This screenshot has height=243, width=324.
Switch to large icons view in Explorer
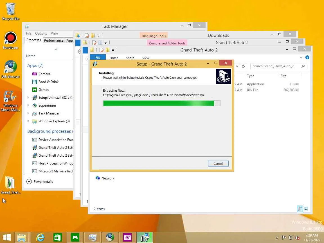pos(307,209)
